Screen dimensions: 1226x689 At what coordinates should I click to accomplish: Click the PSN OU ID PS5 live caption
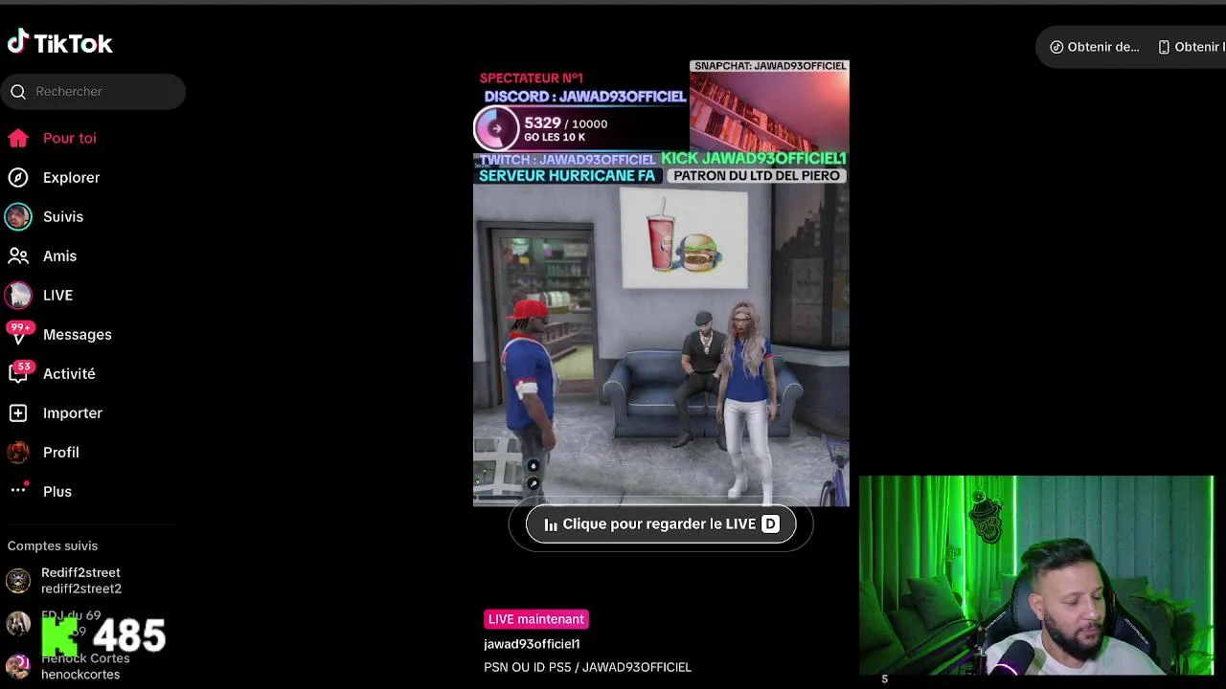[x=587, y=667]
